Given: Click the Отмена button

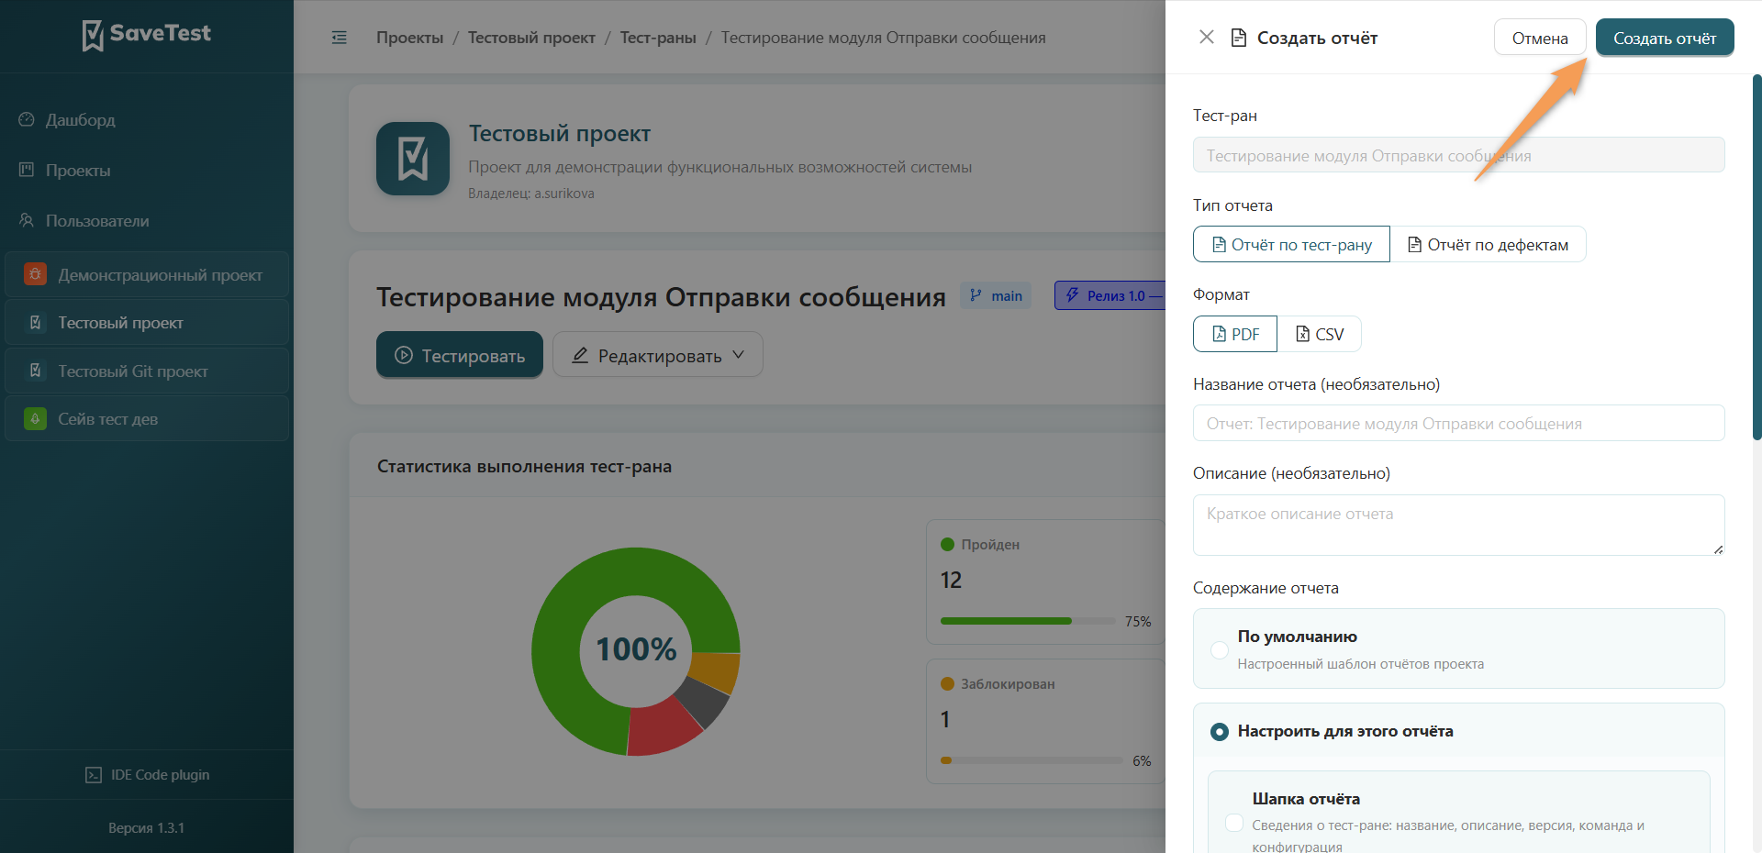Looking at the screenshot, I should click(1540, 38).
